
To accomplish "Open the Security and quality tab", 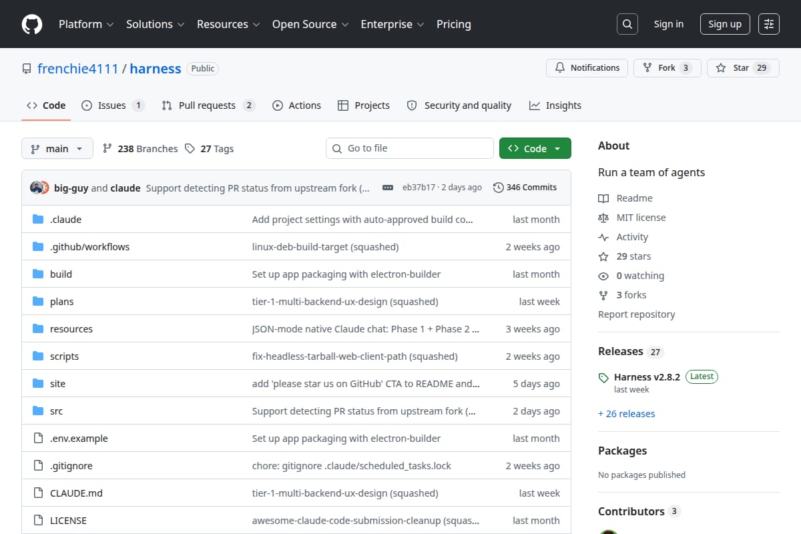I will click(459, 105).
